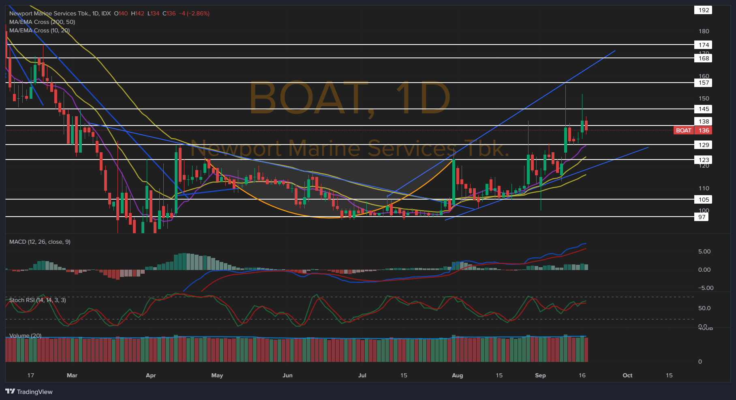
Task: Click the 17 date label on time axis
Action: pos(31,375)
